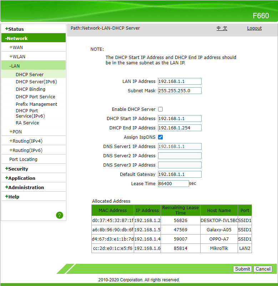The width and height of the screenshot is (278, 286).
Task: Expand the Status menu section
Action: pyautogui.click(x=16, y=29)
